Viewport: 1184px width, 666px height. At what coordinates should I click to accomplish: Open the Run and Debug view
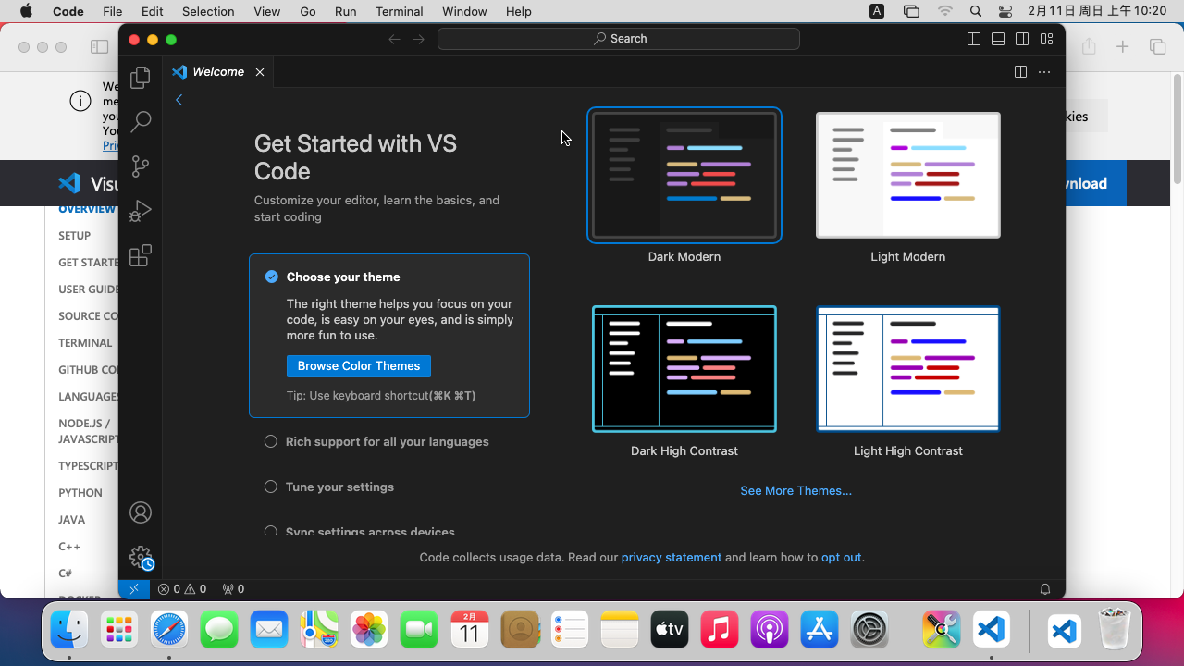coord(141,211)
